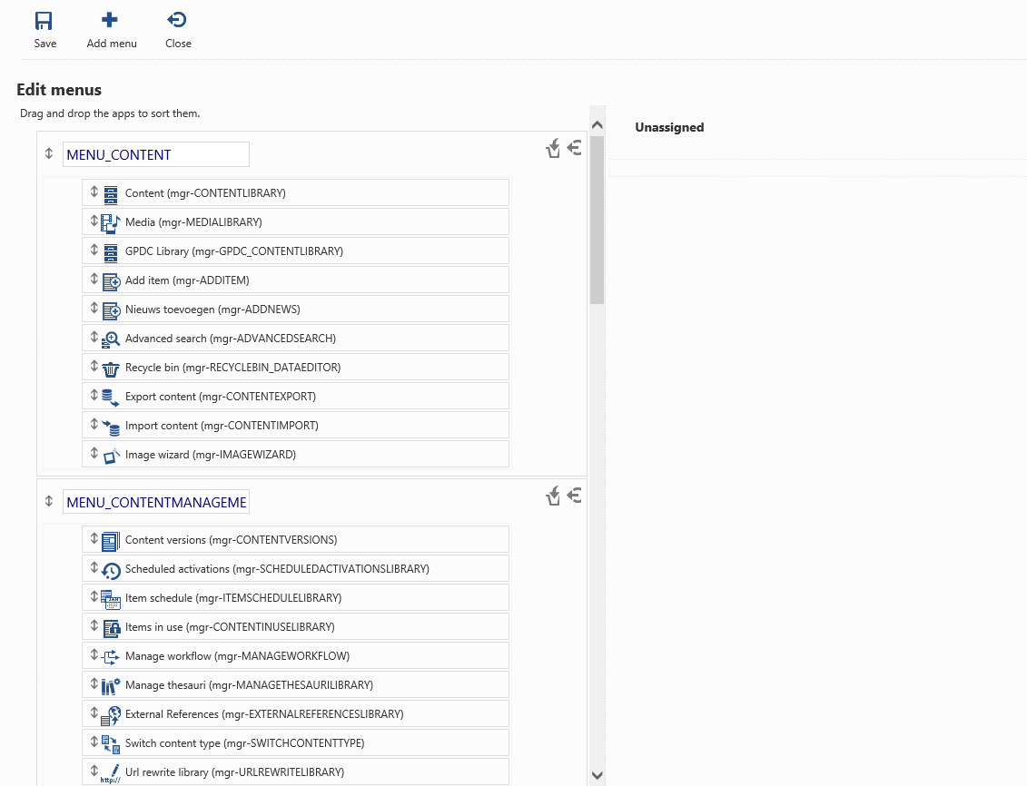Select the Media (mgr-MEDIALIBRARY) row text
Viewport: 1027px width, 786px height.
click(194, 221)
